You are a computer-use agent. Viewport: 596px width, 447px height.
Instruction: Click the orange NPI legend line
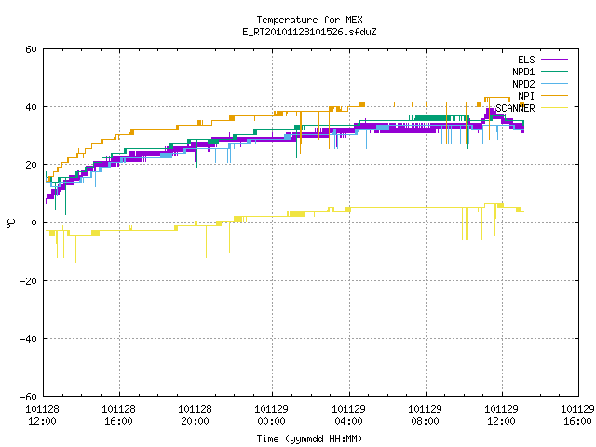[554, 95]
